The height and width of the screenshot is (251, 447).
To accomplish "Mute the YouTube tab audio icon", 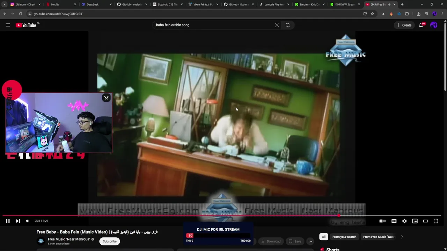I will (389, 5).
